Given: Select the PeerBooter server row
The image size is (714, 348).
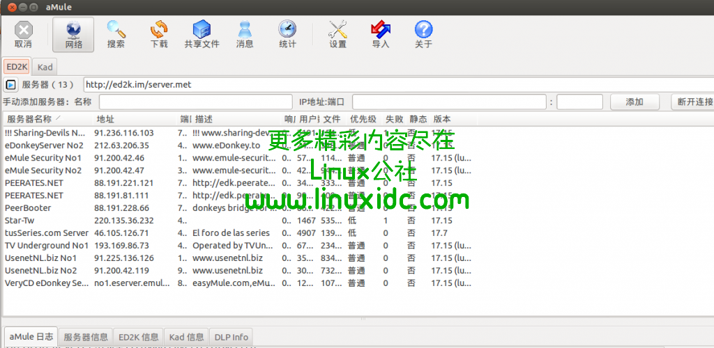Looking at the screenshot, I should tap(237, 208).
